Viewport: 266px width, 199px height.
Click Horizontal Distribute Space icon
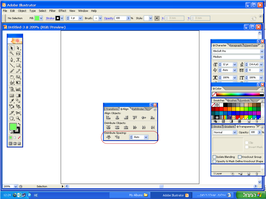pyautogui.click(x=117, y=137)
